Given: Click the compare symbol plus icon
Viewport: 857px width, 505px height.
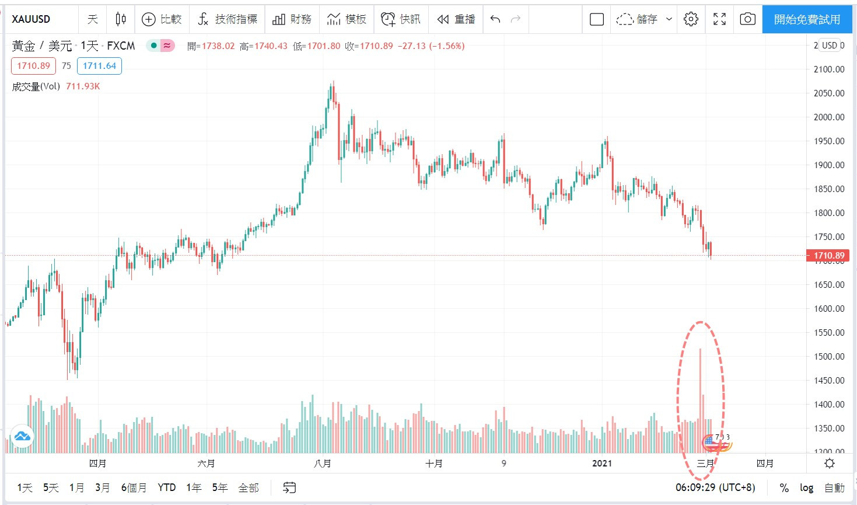Looking at the screenshot, I should (x=149, y=19).
